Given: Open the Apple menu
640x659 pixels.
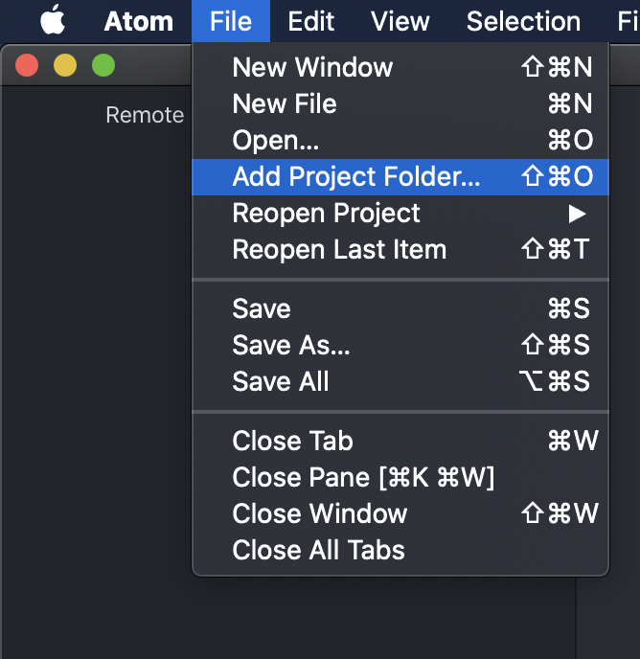Looking at the screenshot, I should click(x=52, y=20).
